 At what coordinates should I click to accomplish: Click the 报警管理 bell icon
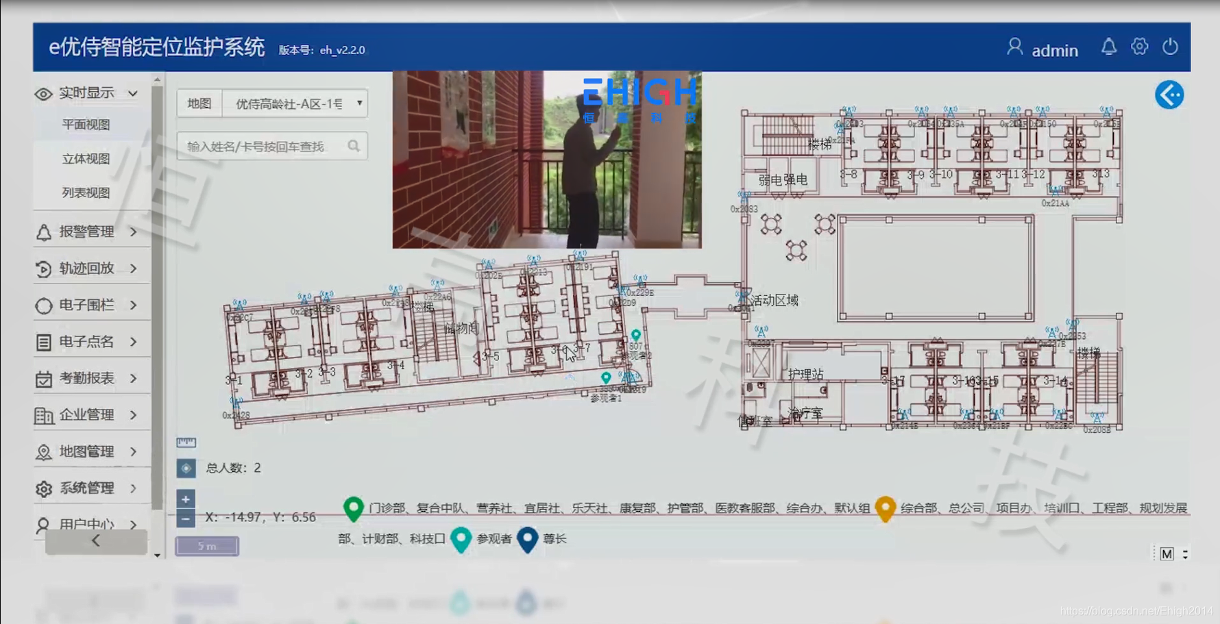coord(43,232)
